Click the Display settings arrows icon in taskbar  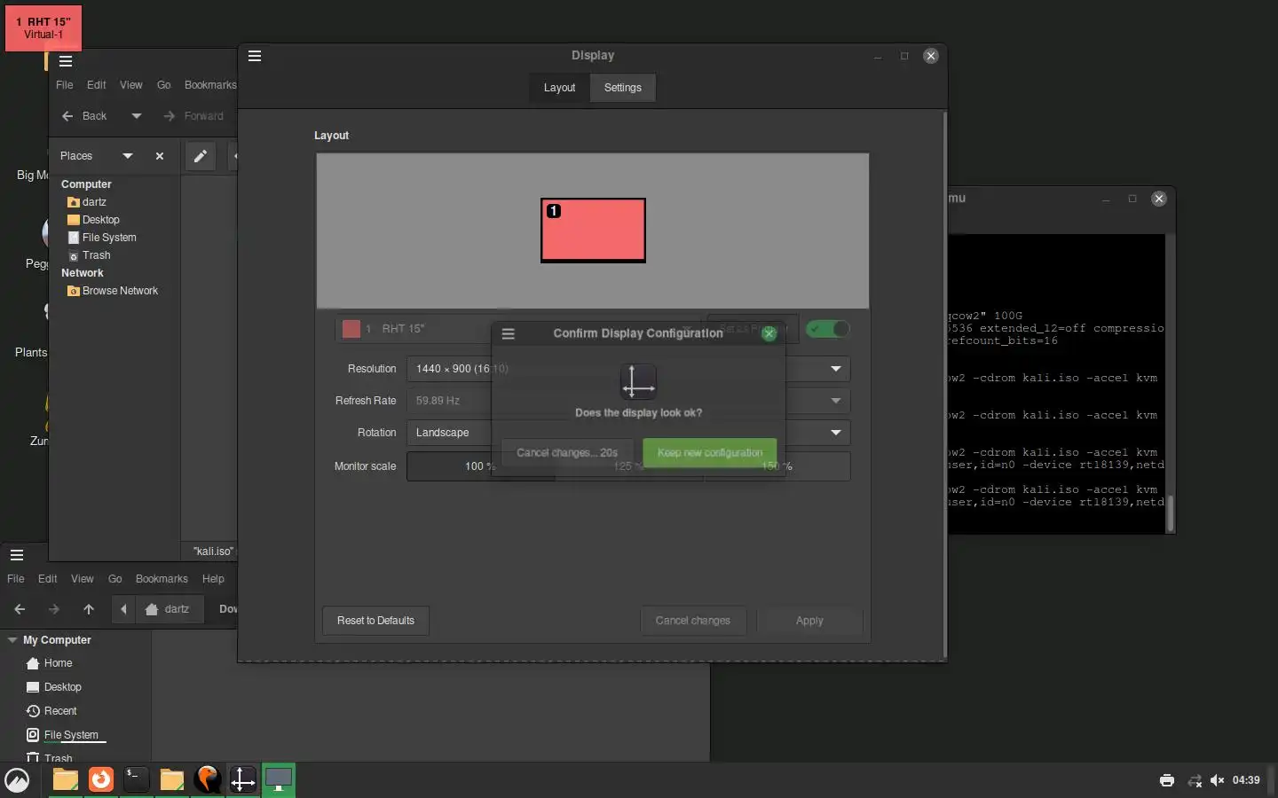(x=242, y=779)
